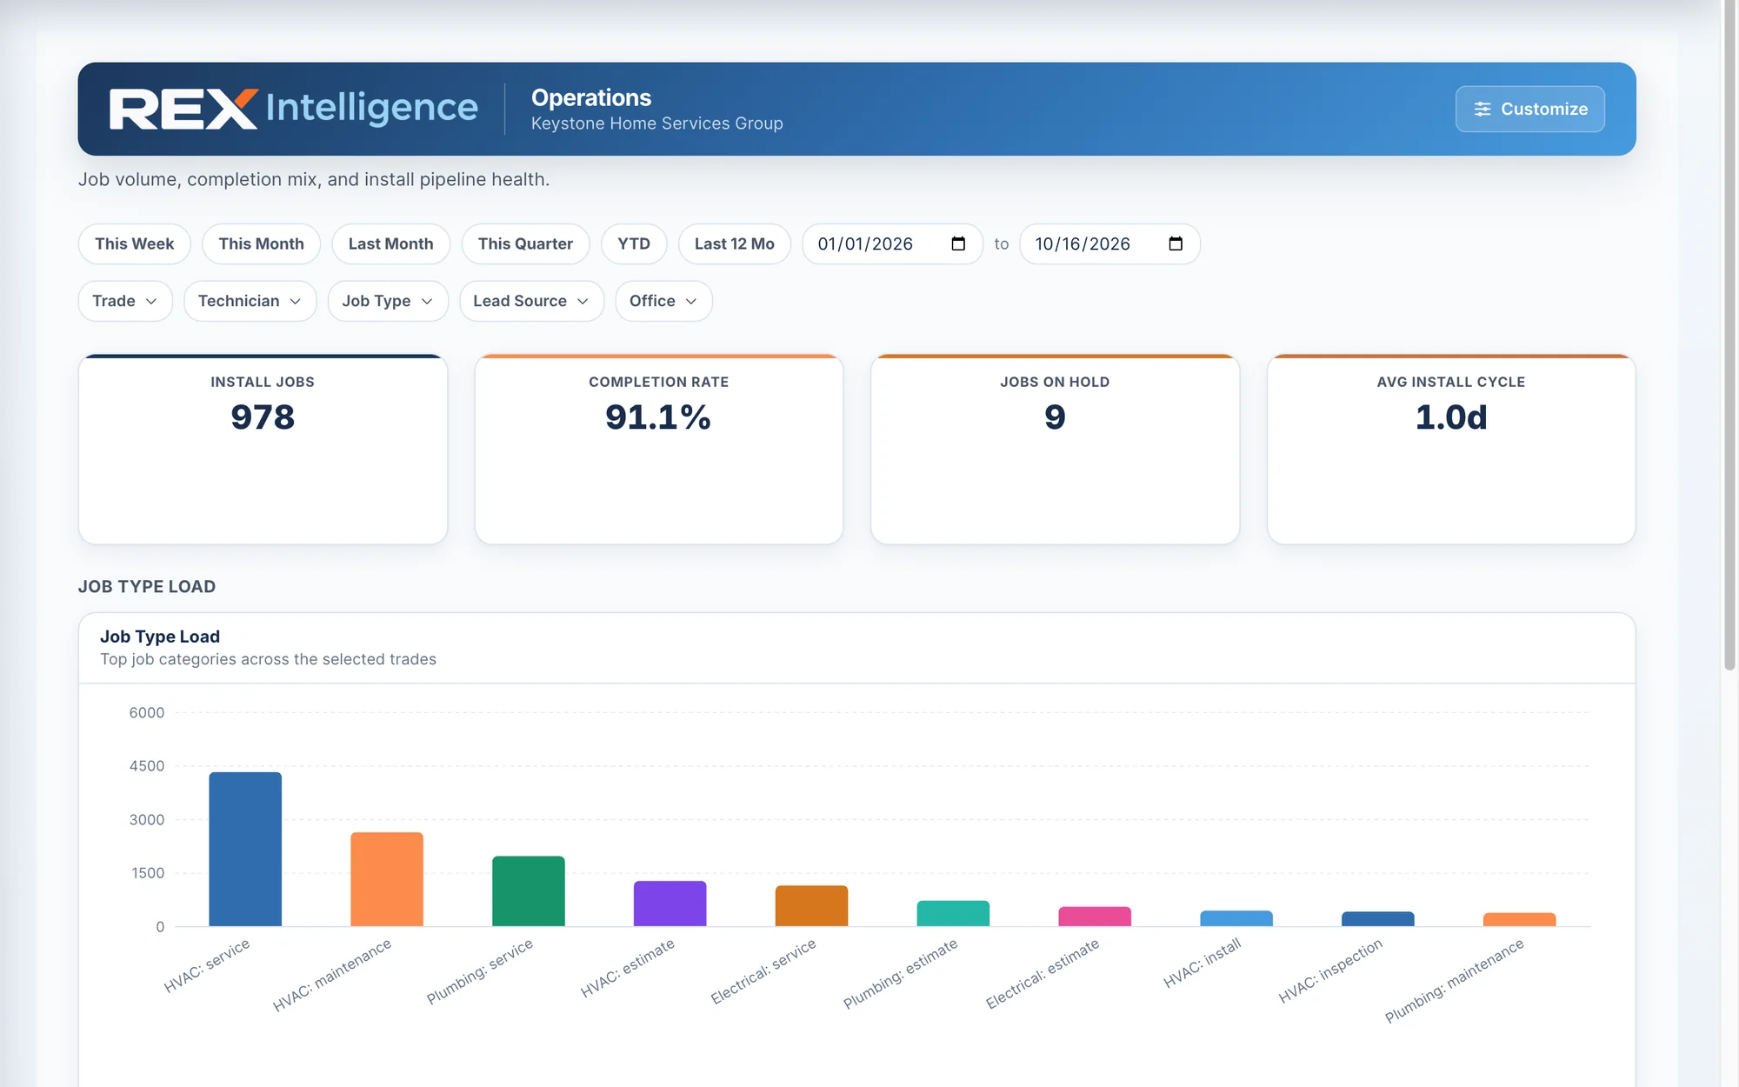This screenshot has height=1087, width=1739.
Task: Click the 4500 axis label
Action: tap(146, 766)
